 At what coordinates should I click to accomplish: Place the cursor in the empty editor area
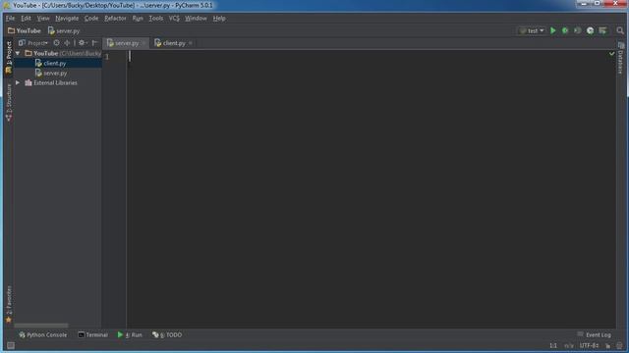[371, 188]
